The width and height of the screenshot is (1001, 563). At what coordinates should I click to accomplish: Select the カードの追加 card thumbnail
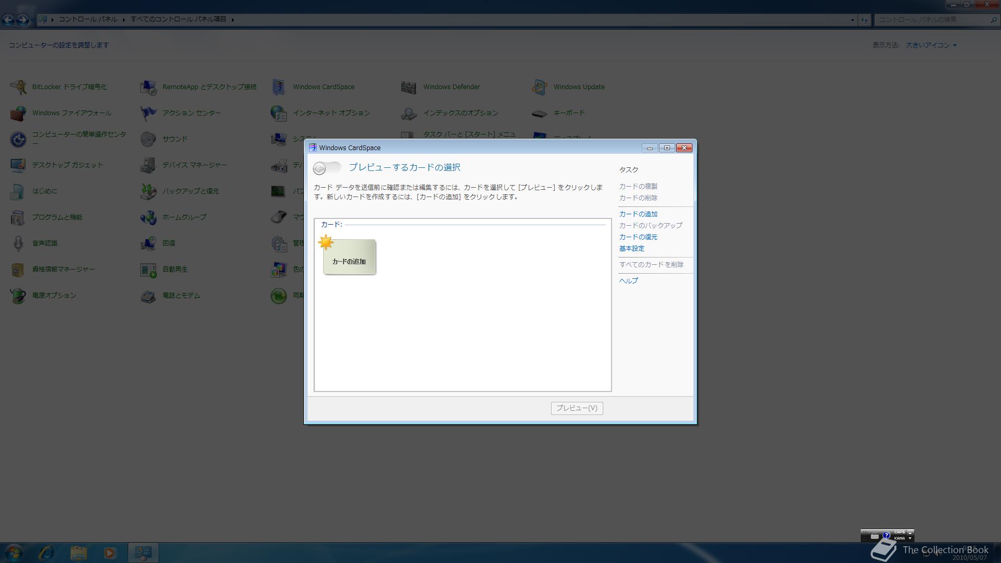(349, 256)
